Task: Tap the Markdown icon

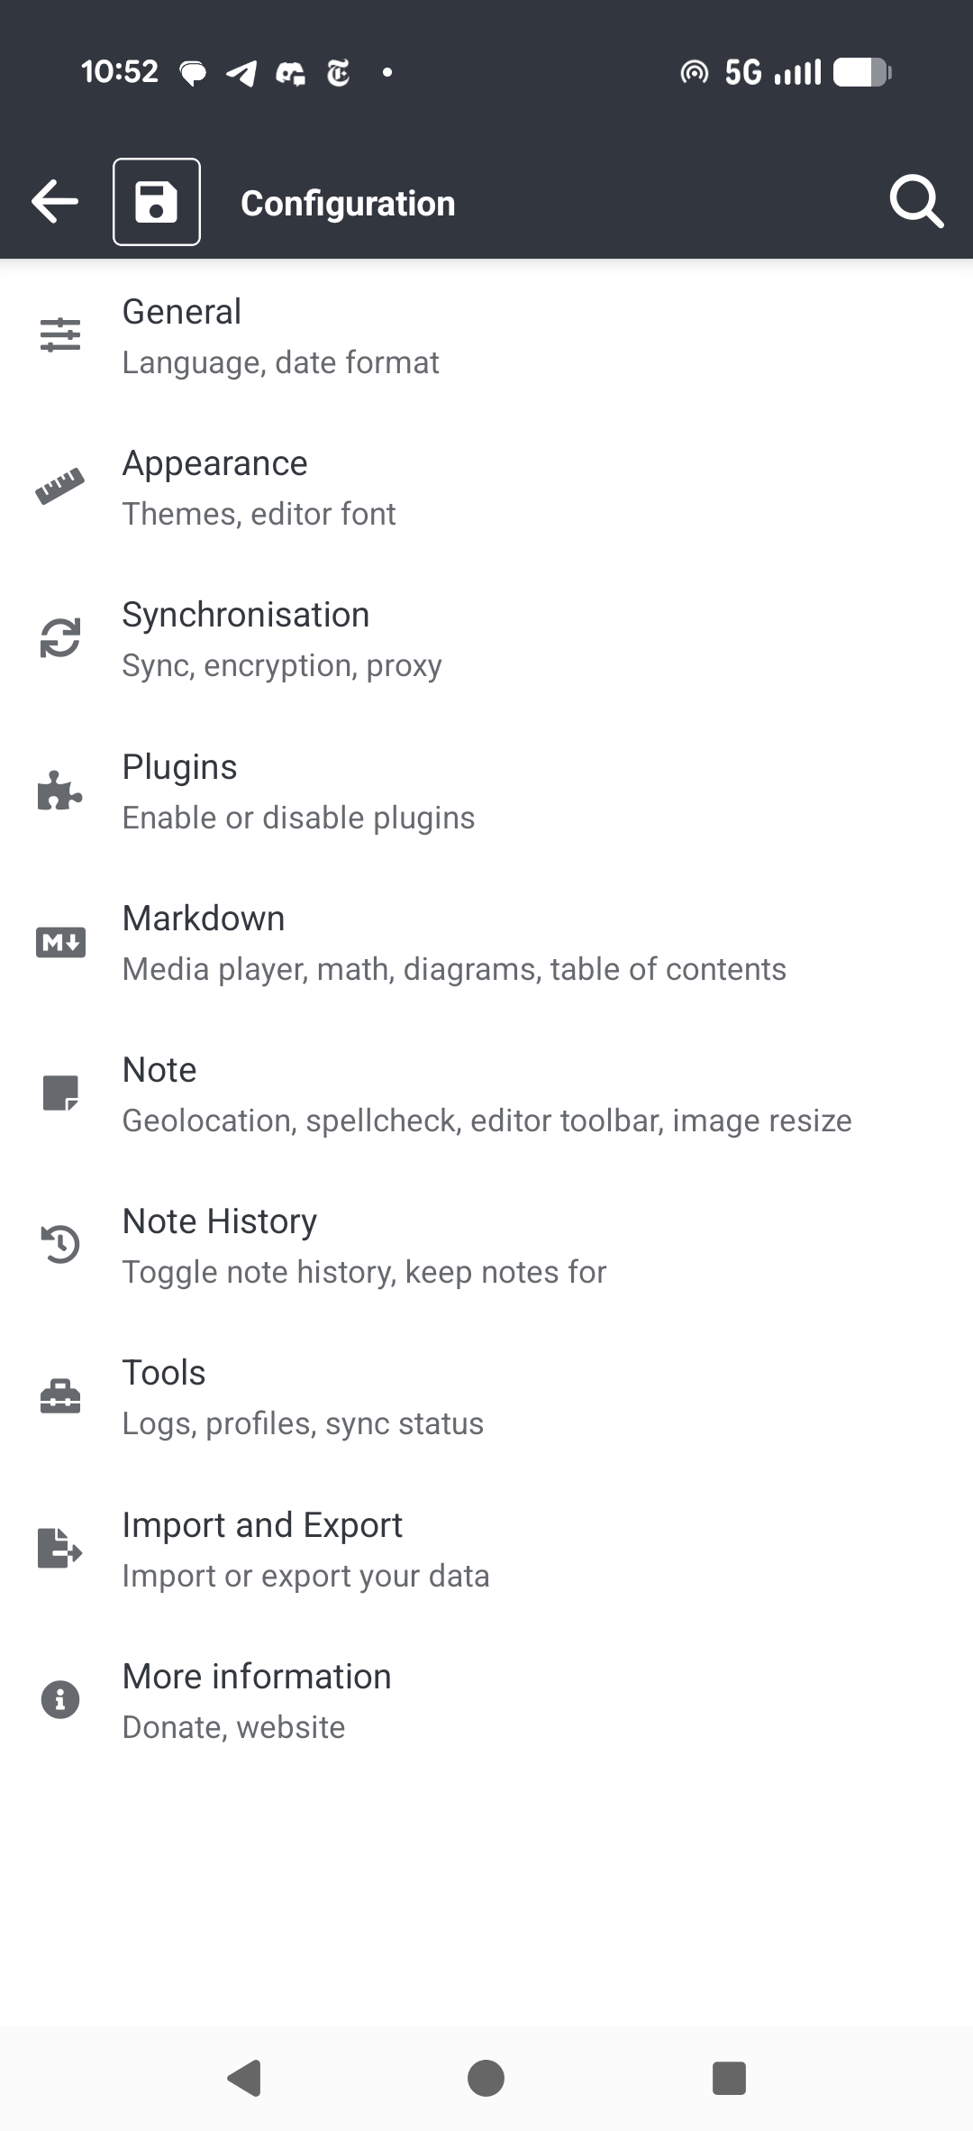Action: [x=60, y=942]
